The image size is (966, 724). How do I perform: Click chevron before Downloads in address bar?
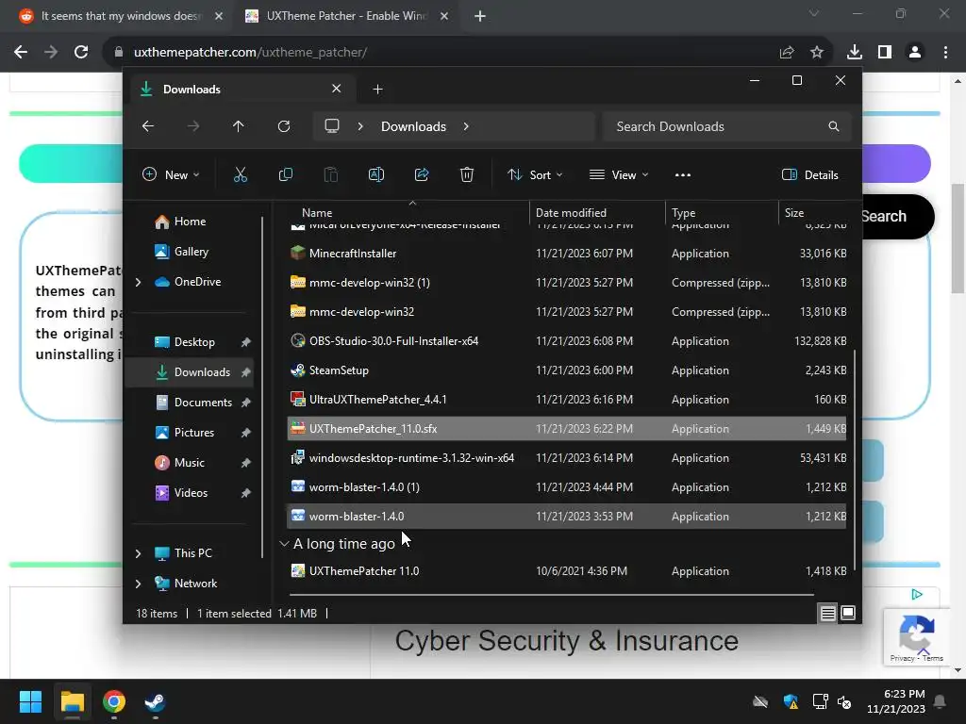click(360, 126)
